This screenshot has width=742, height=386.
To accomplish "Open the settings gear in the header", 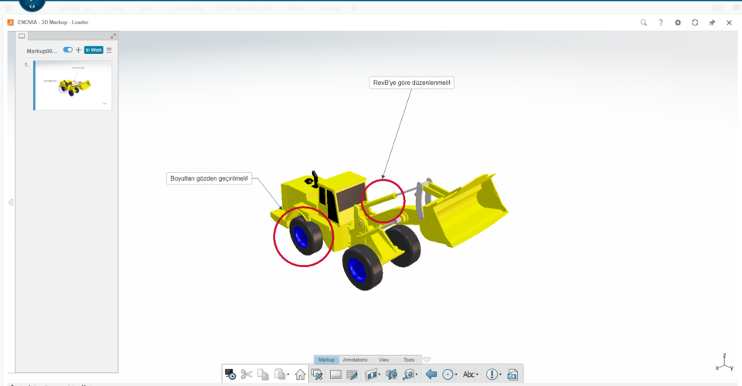I will coord(678,22).
